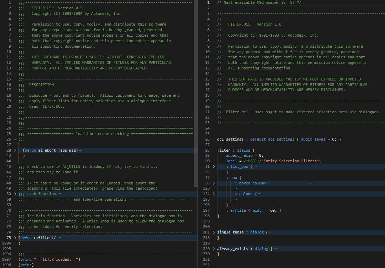Click the 'boxed_column' tile name
The image size is (385, 268).
pyautogui.click(x=252, y=183)
